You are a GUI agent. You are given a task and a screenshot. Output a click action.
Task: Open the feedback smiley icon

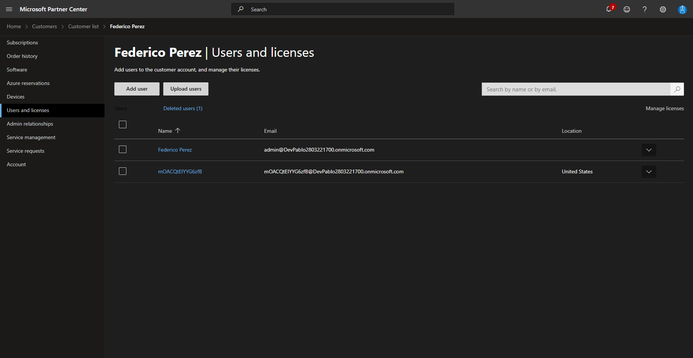pos(627,9)
